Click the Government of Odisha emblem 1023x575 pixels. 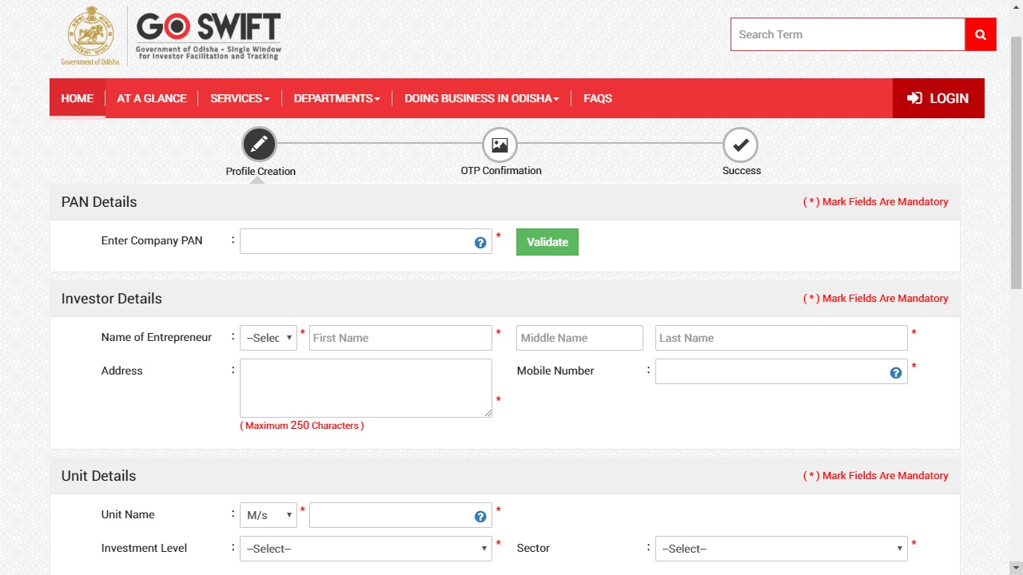pos(90,36)
